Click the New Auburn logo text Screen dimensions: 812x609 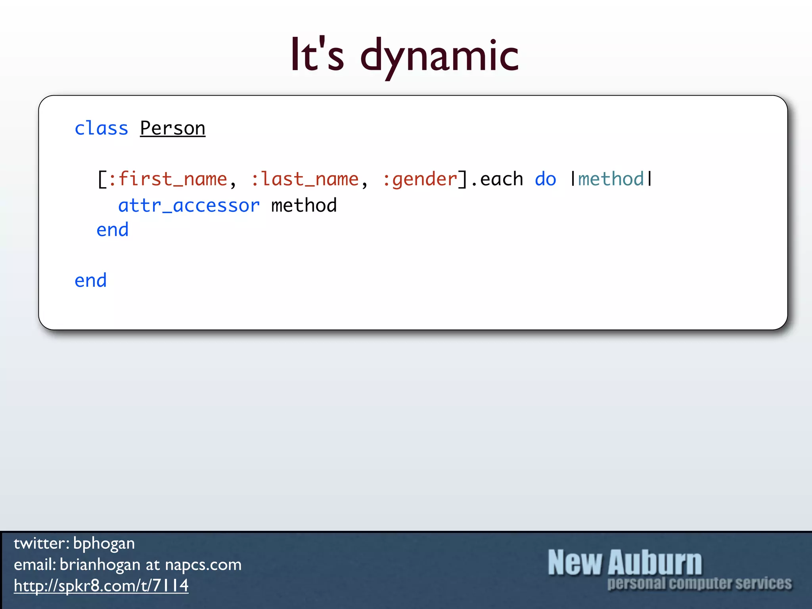click(624, 562)
